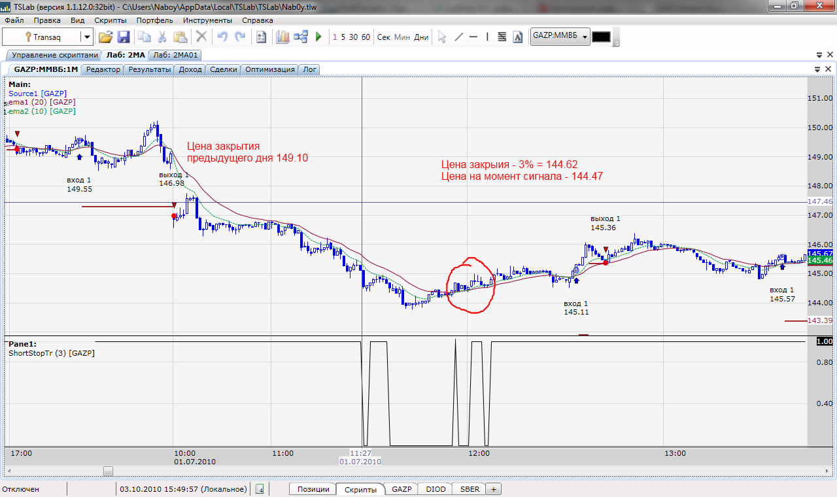Open the Вид menu
This screenshot has height=497, width=837.
tap(77, 20)
